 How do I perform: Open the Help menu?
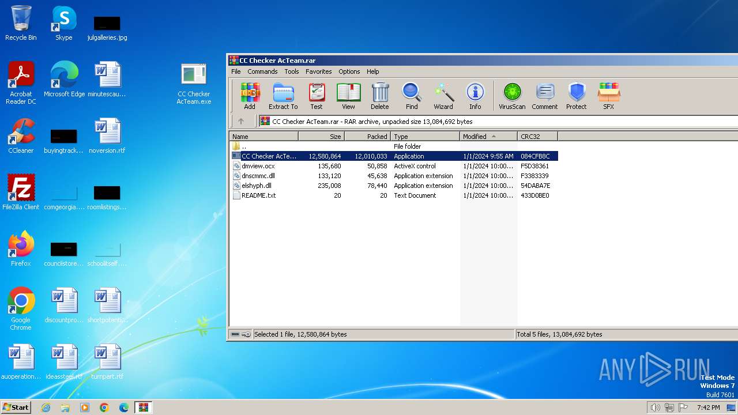click(x=373, y=71)
